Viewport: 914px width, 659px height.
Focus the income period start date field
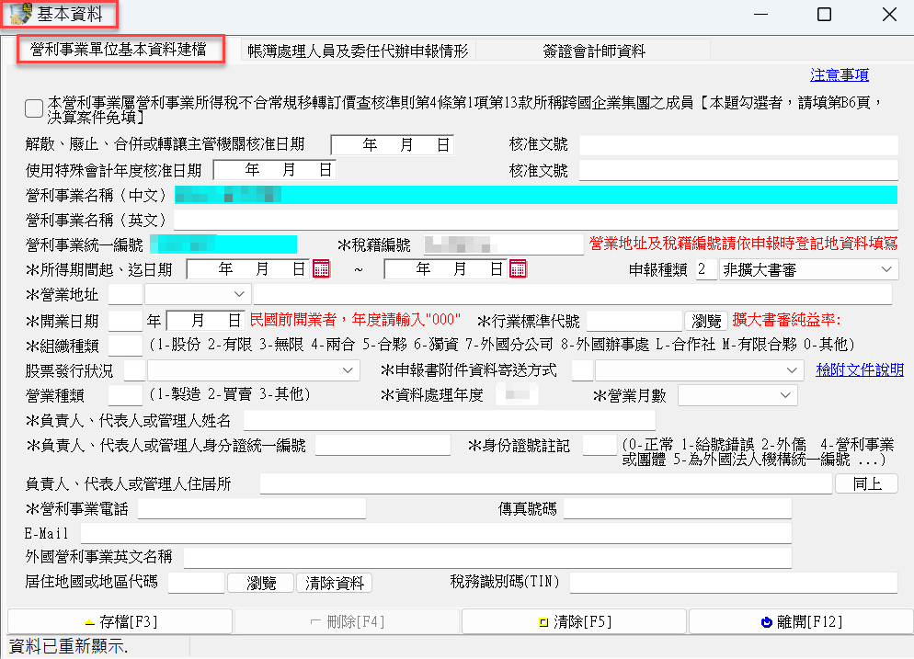(249, 269)
